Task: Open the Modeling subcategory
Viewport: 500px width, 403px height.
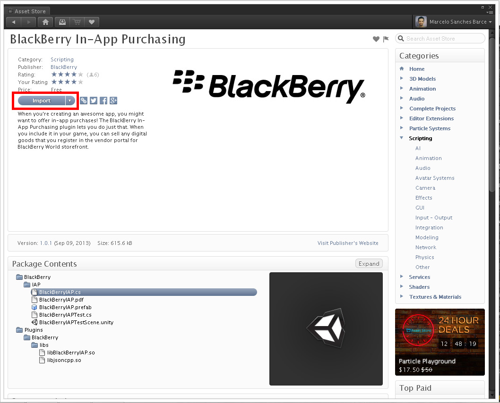Action: coord(427,237)
